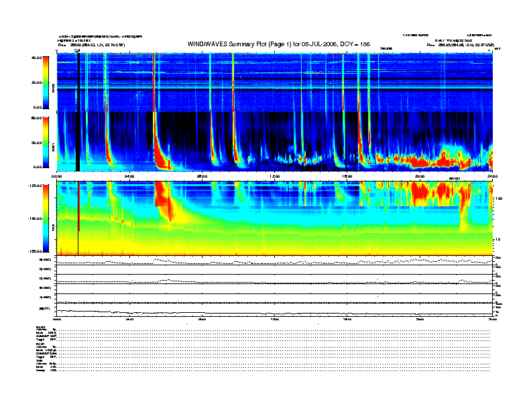Viewport: 531px width, 410px height.
Task: Click the 100 label right of TNR panel
Action: [x=499, y=198]
